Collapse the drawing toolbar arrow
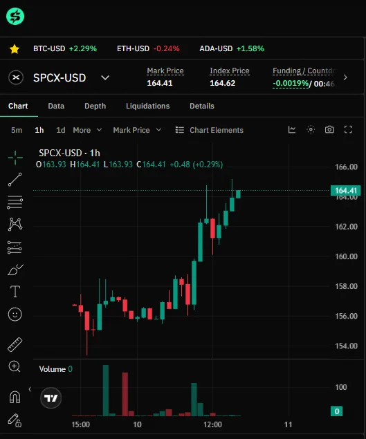Image resolution: width=366 pixels, height=439 pixels. (30, 389)
